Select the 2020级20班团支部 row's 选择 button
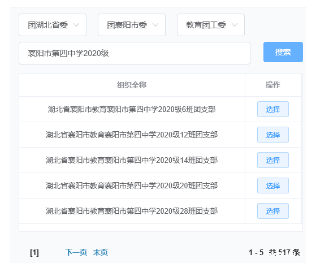The image size is (316, 263). click(x=273, y=186)
